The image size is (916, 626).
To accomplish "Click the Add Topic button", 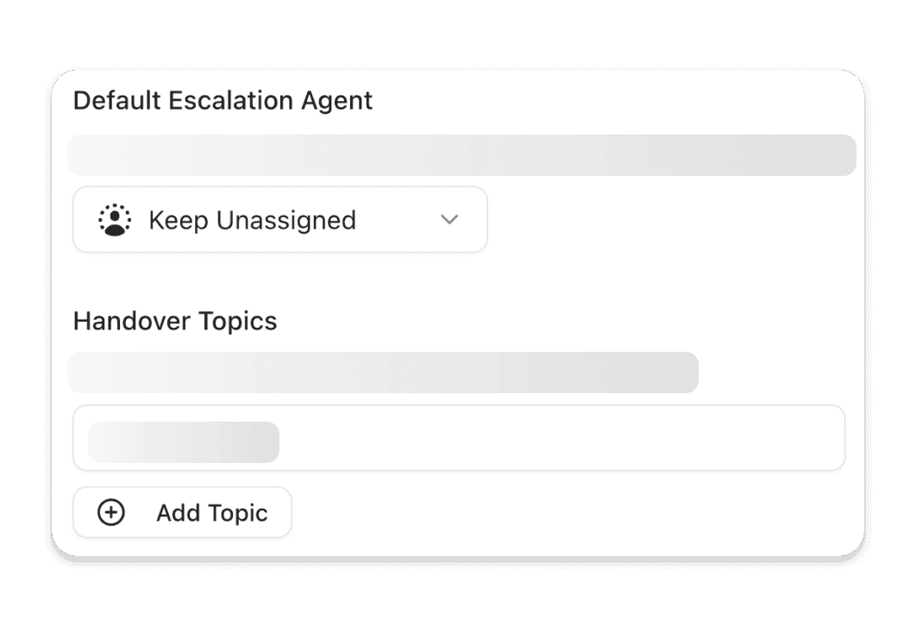I will pos(182,511).
